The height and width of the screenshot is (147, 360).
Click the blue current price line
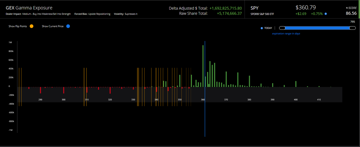[x=205, y=89]
